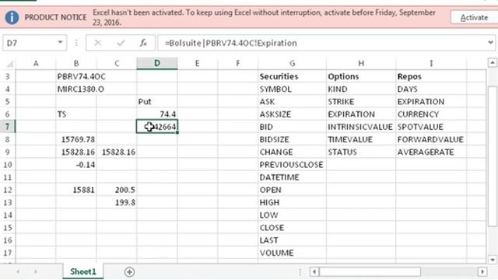Click the Enter checkmark formula icon

(121, 43)
